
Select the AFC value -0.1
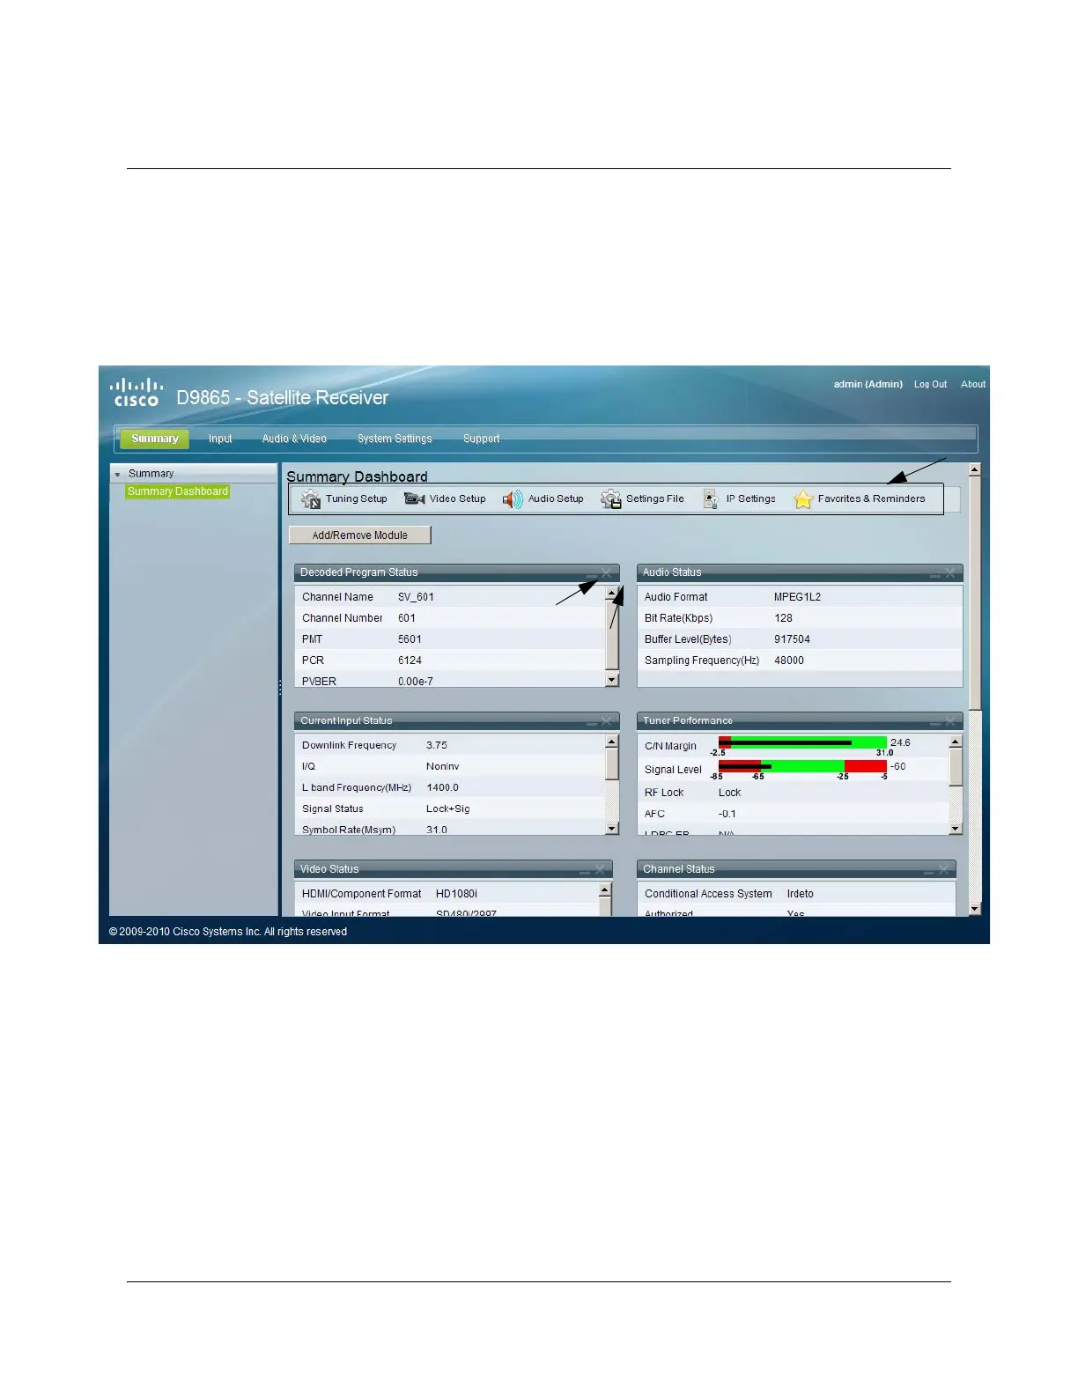pyautogui.click(x=727, y=814)
